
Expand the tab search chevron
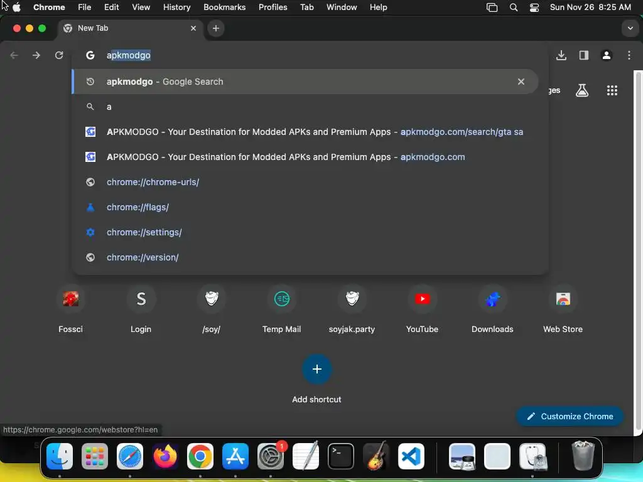(x=630, y=28)
